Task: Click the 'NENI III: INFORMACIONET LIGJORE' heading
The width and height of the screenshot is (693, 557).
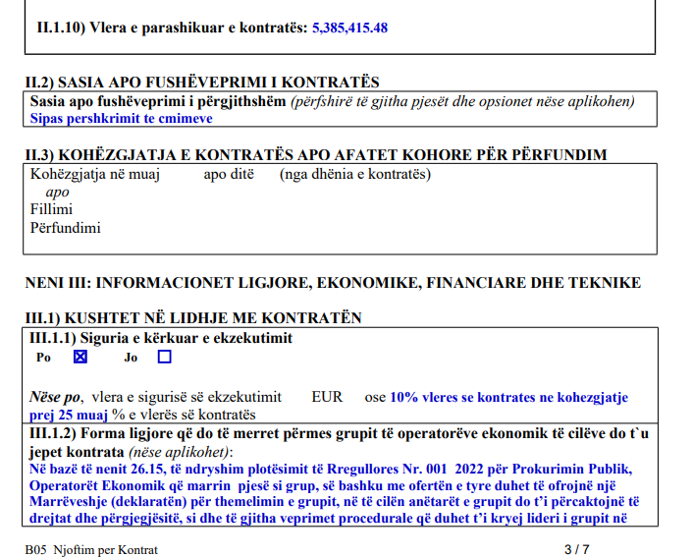Action: 332,283
